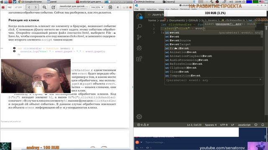Open the Extensions view in VS Code

click(x=139, y=59)
